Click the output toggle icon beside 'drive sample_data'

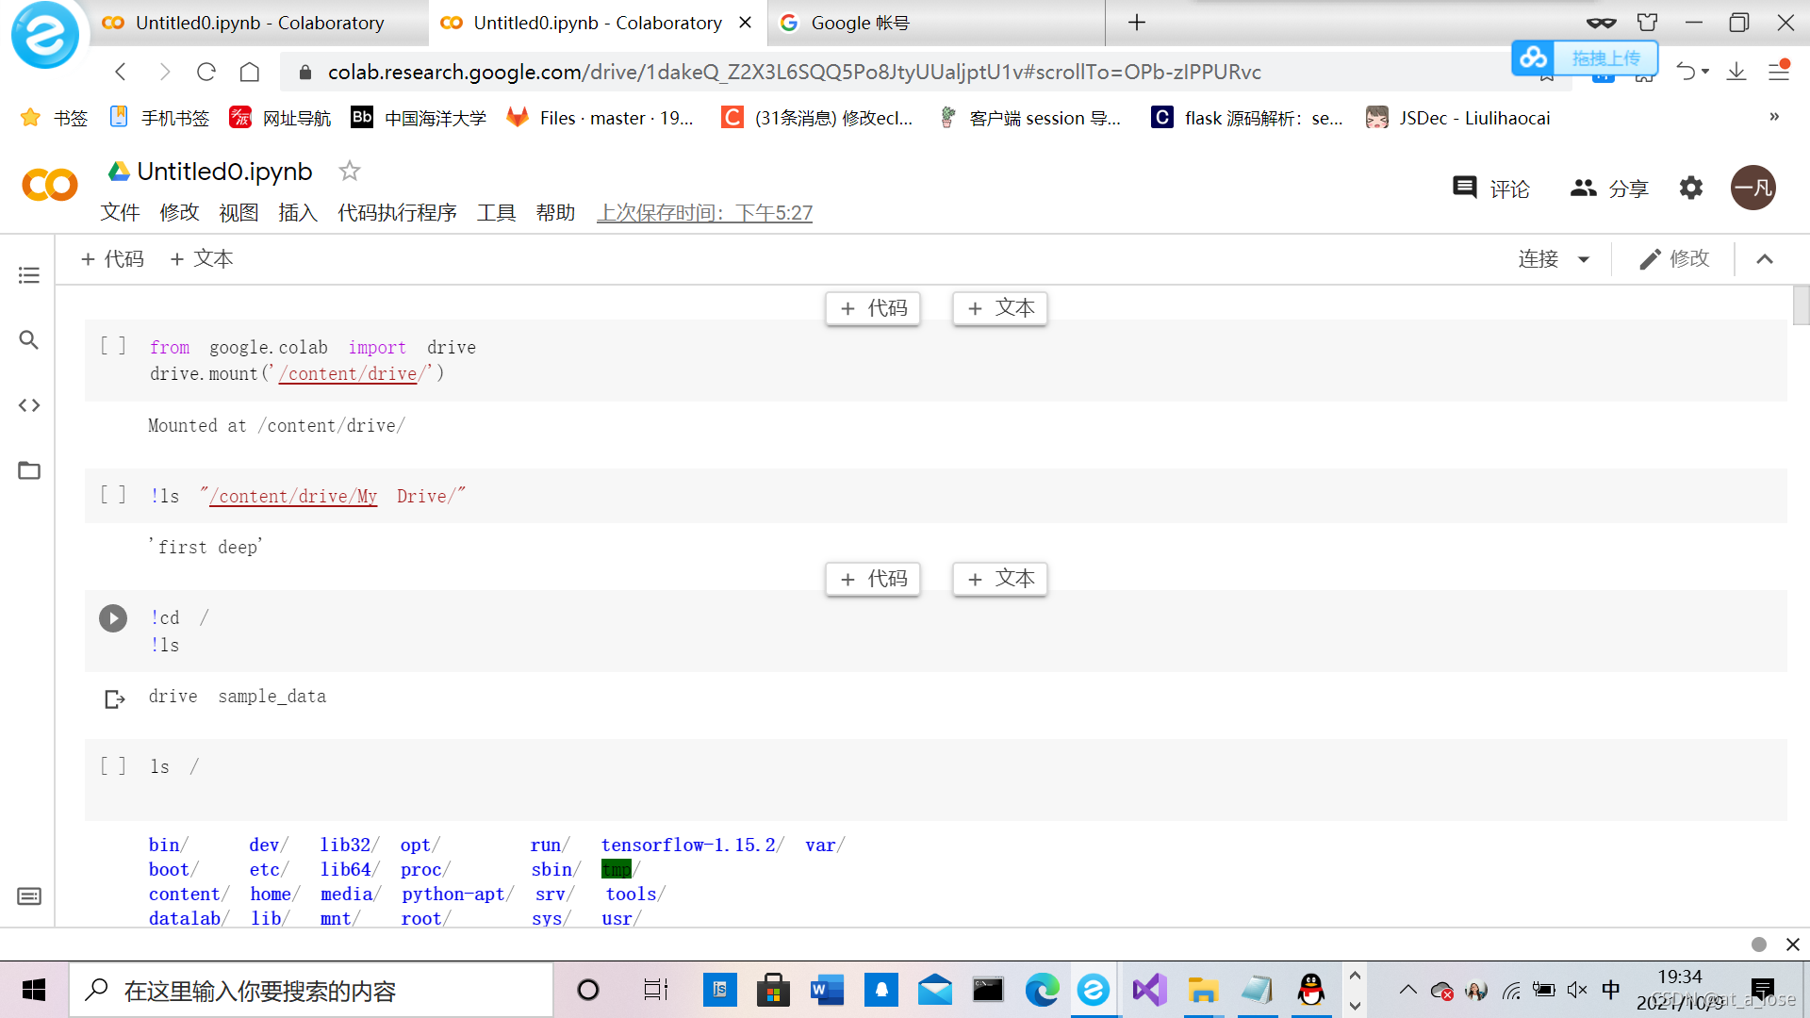114,698
